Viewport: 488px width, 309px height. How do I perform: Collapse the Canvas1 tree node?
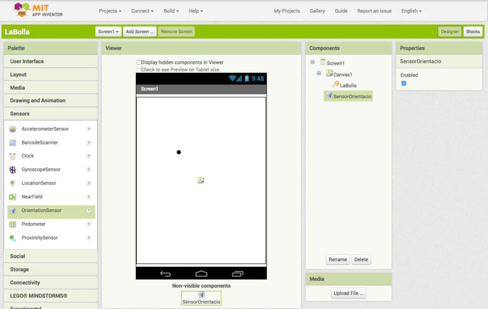319,74
